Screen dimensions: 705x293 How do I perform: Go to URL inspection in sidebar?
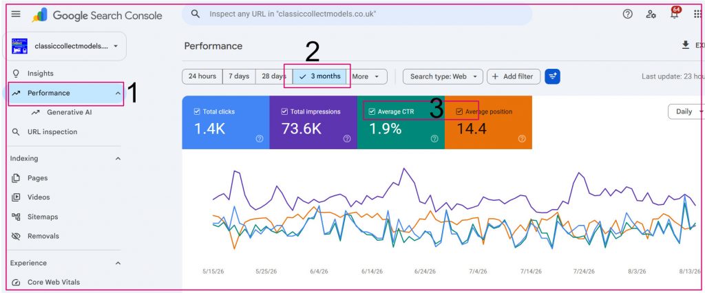click(52, 131)
